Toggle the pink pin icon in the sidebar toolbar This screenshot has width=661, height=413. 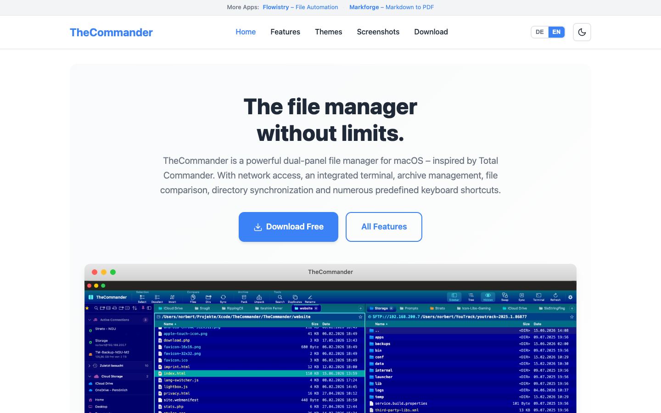[x=143, y=308]
